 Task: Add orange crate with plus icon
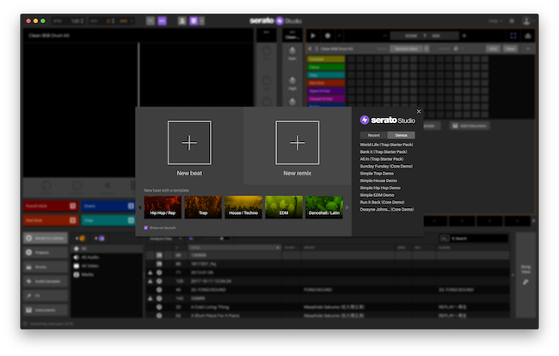pos(80,238)
